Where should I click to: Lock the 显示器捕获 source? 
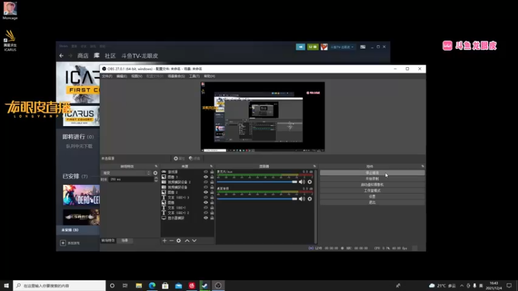coord(212,218)
